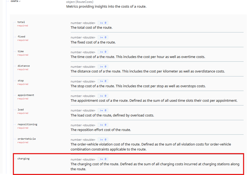Select the appointment property name
247x175 pixels.
26,95
